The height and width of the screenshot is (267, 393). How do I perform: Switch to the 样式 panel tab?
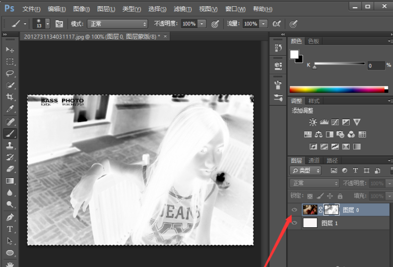[x=314, y=101]
